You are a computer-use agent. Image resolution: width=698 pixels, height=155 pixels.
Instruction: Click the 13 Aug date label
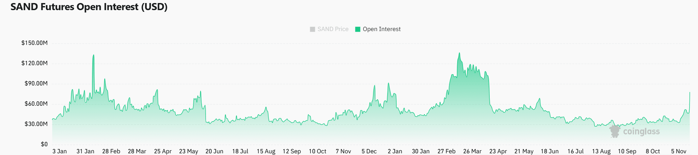(x=601, y=151)
